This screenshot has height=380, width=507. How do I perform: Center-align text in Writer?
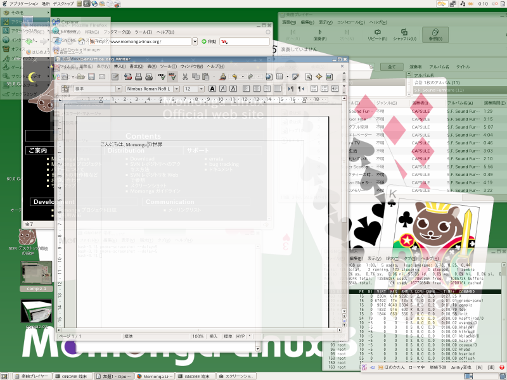click(x=257, y=89)
